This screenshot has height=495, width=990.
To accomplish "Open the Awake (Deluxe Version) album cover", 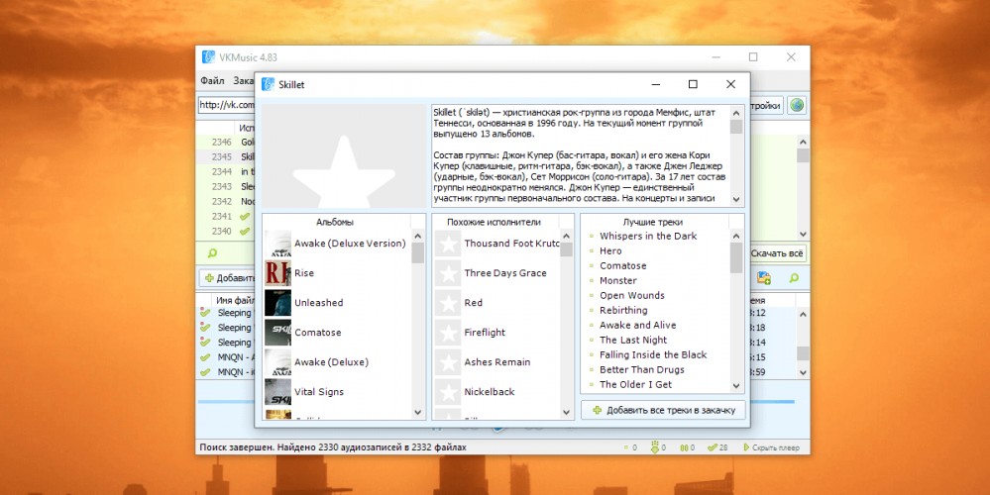I will (277, 244).
